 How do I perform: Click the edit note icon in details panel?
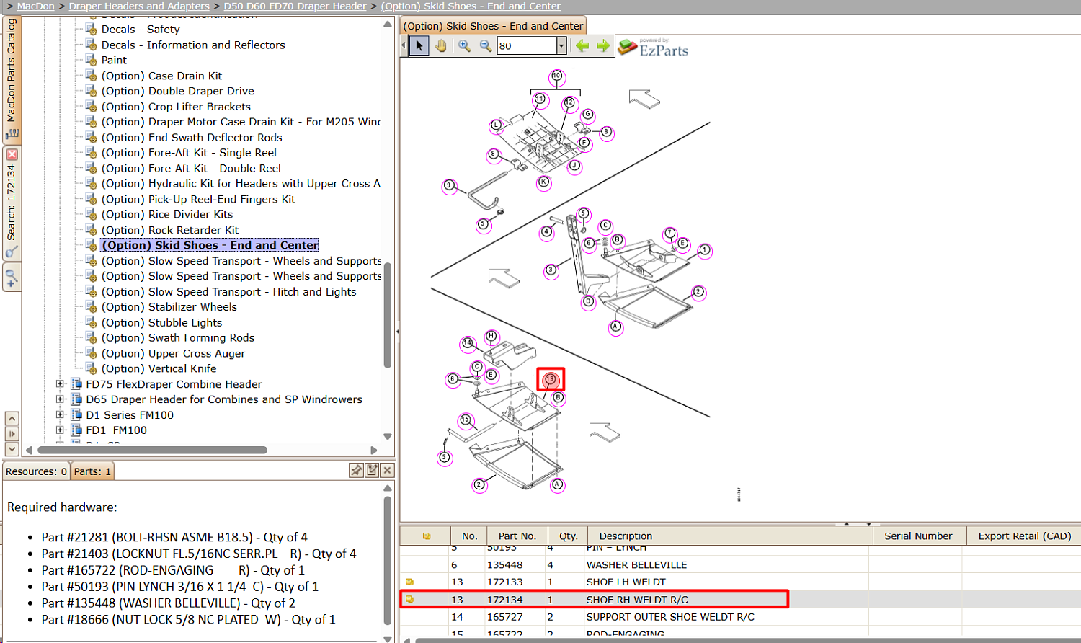pos(372,470)
